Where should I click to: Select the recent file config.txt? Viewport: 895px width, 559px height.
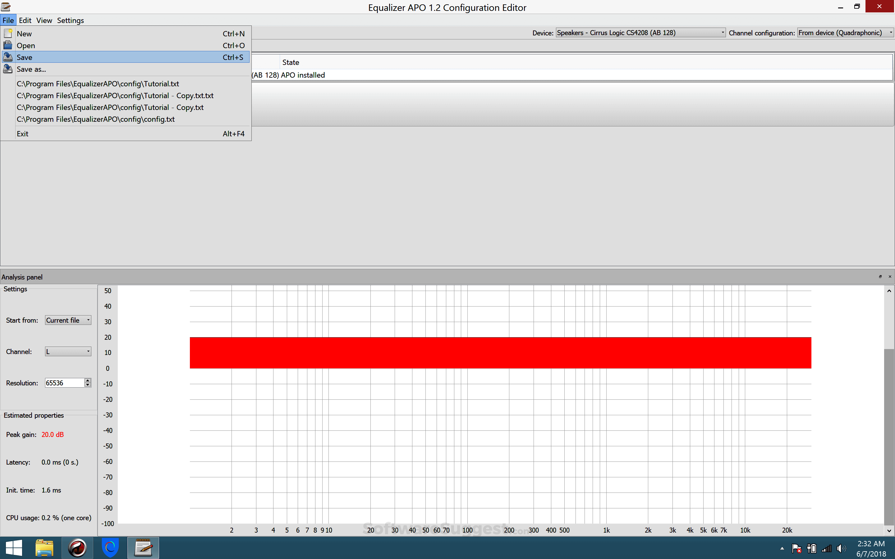[x=96, y=119]
